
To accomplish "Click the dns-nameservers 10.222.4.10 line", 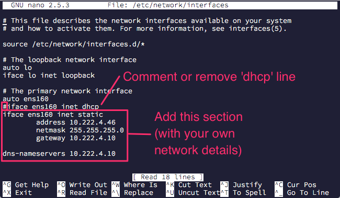I will pyautogui.click(x=59, y=154).
